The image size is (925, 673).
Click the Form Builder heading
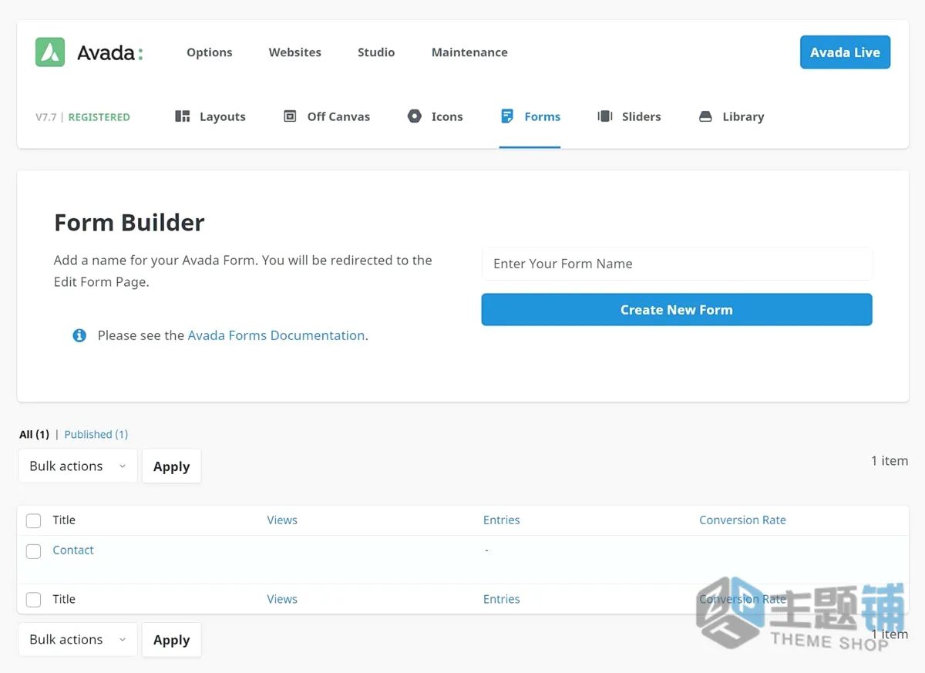129,223
